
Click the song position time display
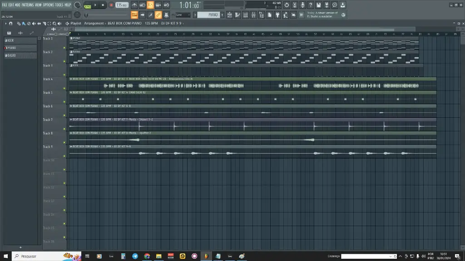(189, 5)
